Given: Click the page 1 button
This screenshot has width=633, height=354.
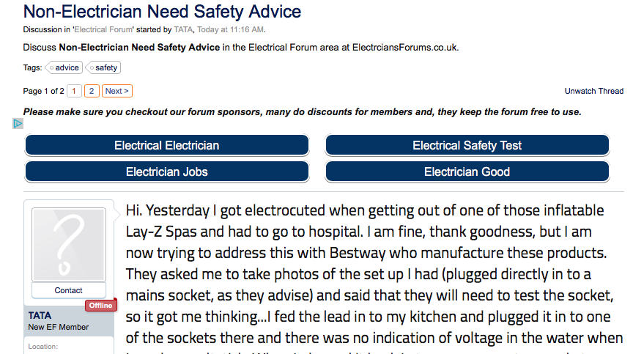Looking at the screenshot, I should pos(75,91).
